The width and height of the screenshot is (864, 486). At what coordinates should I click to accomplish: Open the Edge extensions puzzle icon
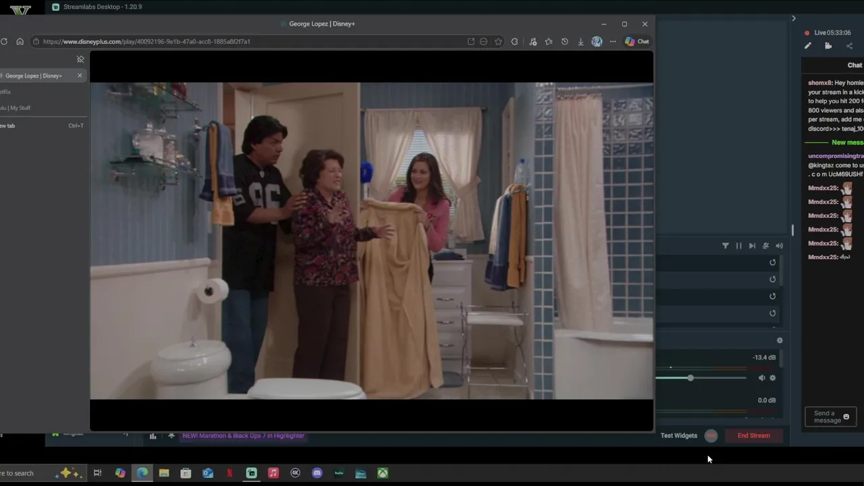515,41
